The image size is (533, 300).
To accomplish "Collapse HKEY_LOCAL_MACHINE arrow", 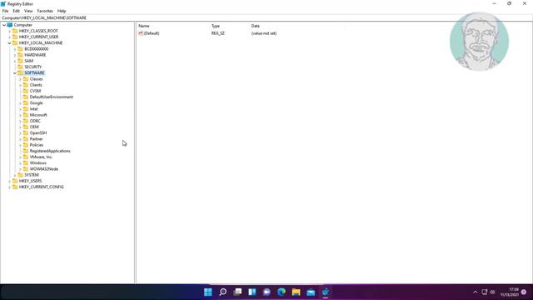I will tap(9, 42).
